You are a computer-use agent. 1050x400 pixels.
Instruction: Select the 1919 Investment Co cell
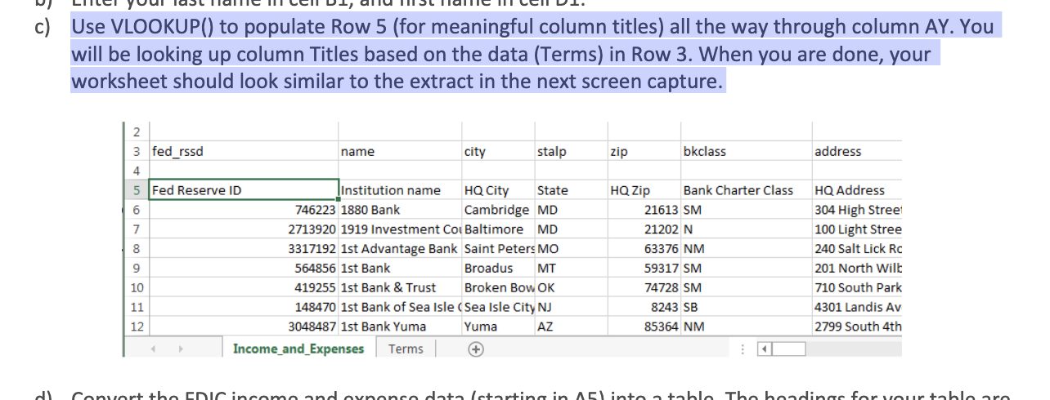tap(400, 229)
